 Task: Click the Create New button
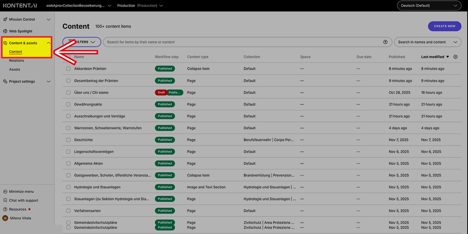point(444,26)
